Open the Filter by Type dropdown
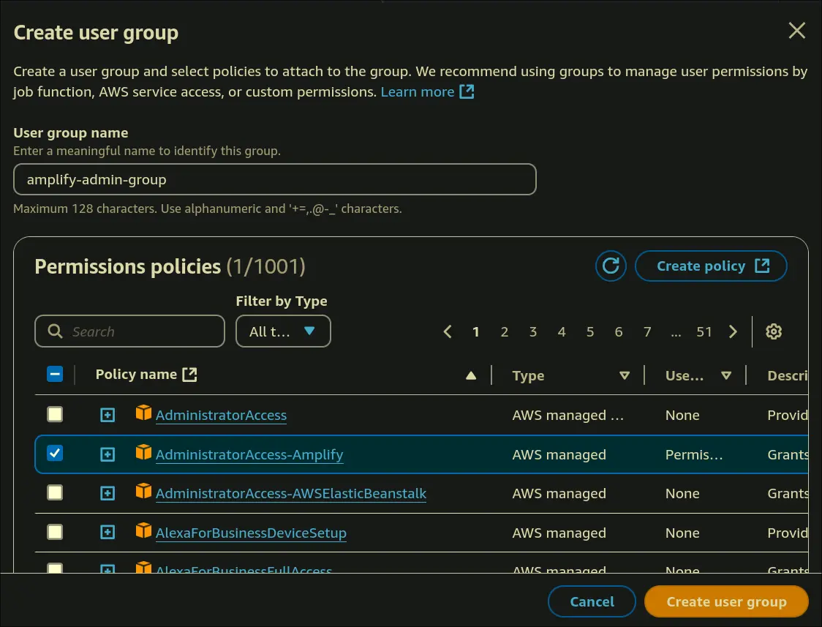Screen dimensions: 822x627 pyautogui.click(x=283, y=331)
